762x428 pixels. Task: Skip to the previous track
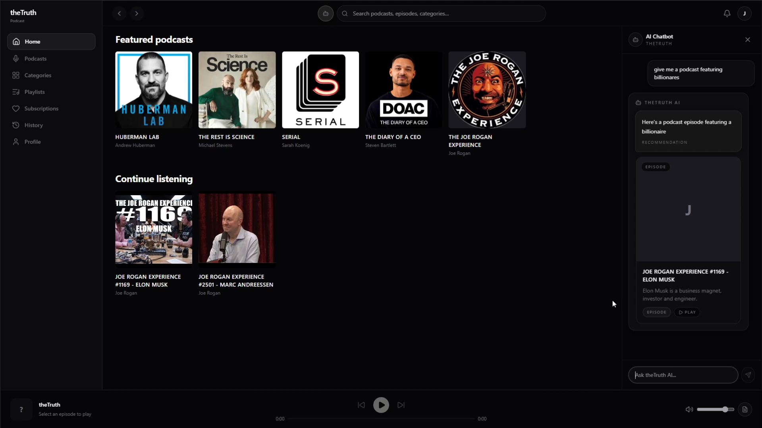point(361,405)
